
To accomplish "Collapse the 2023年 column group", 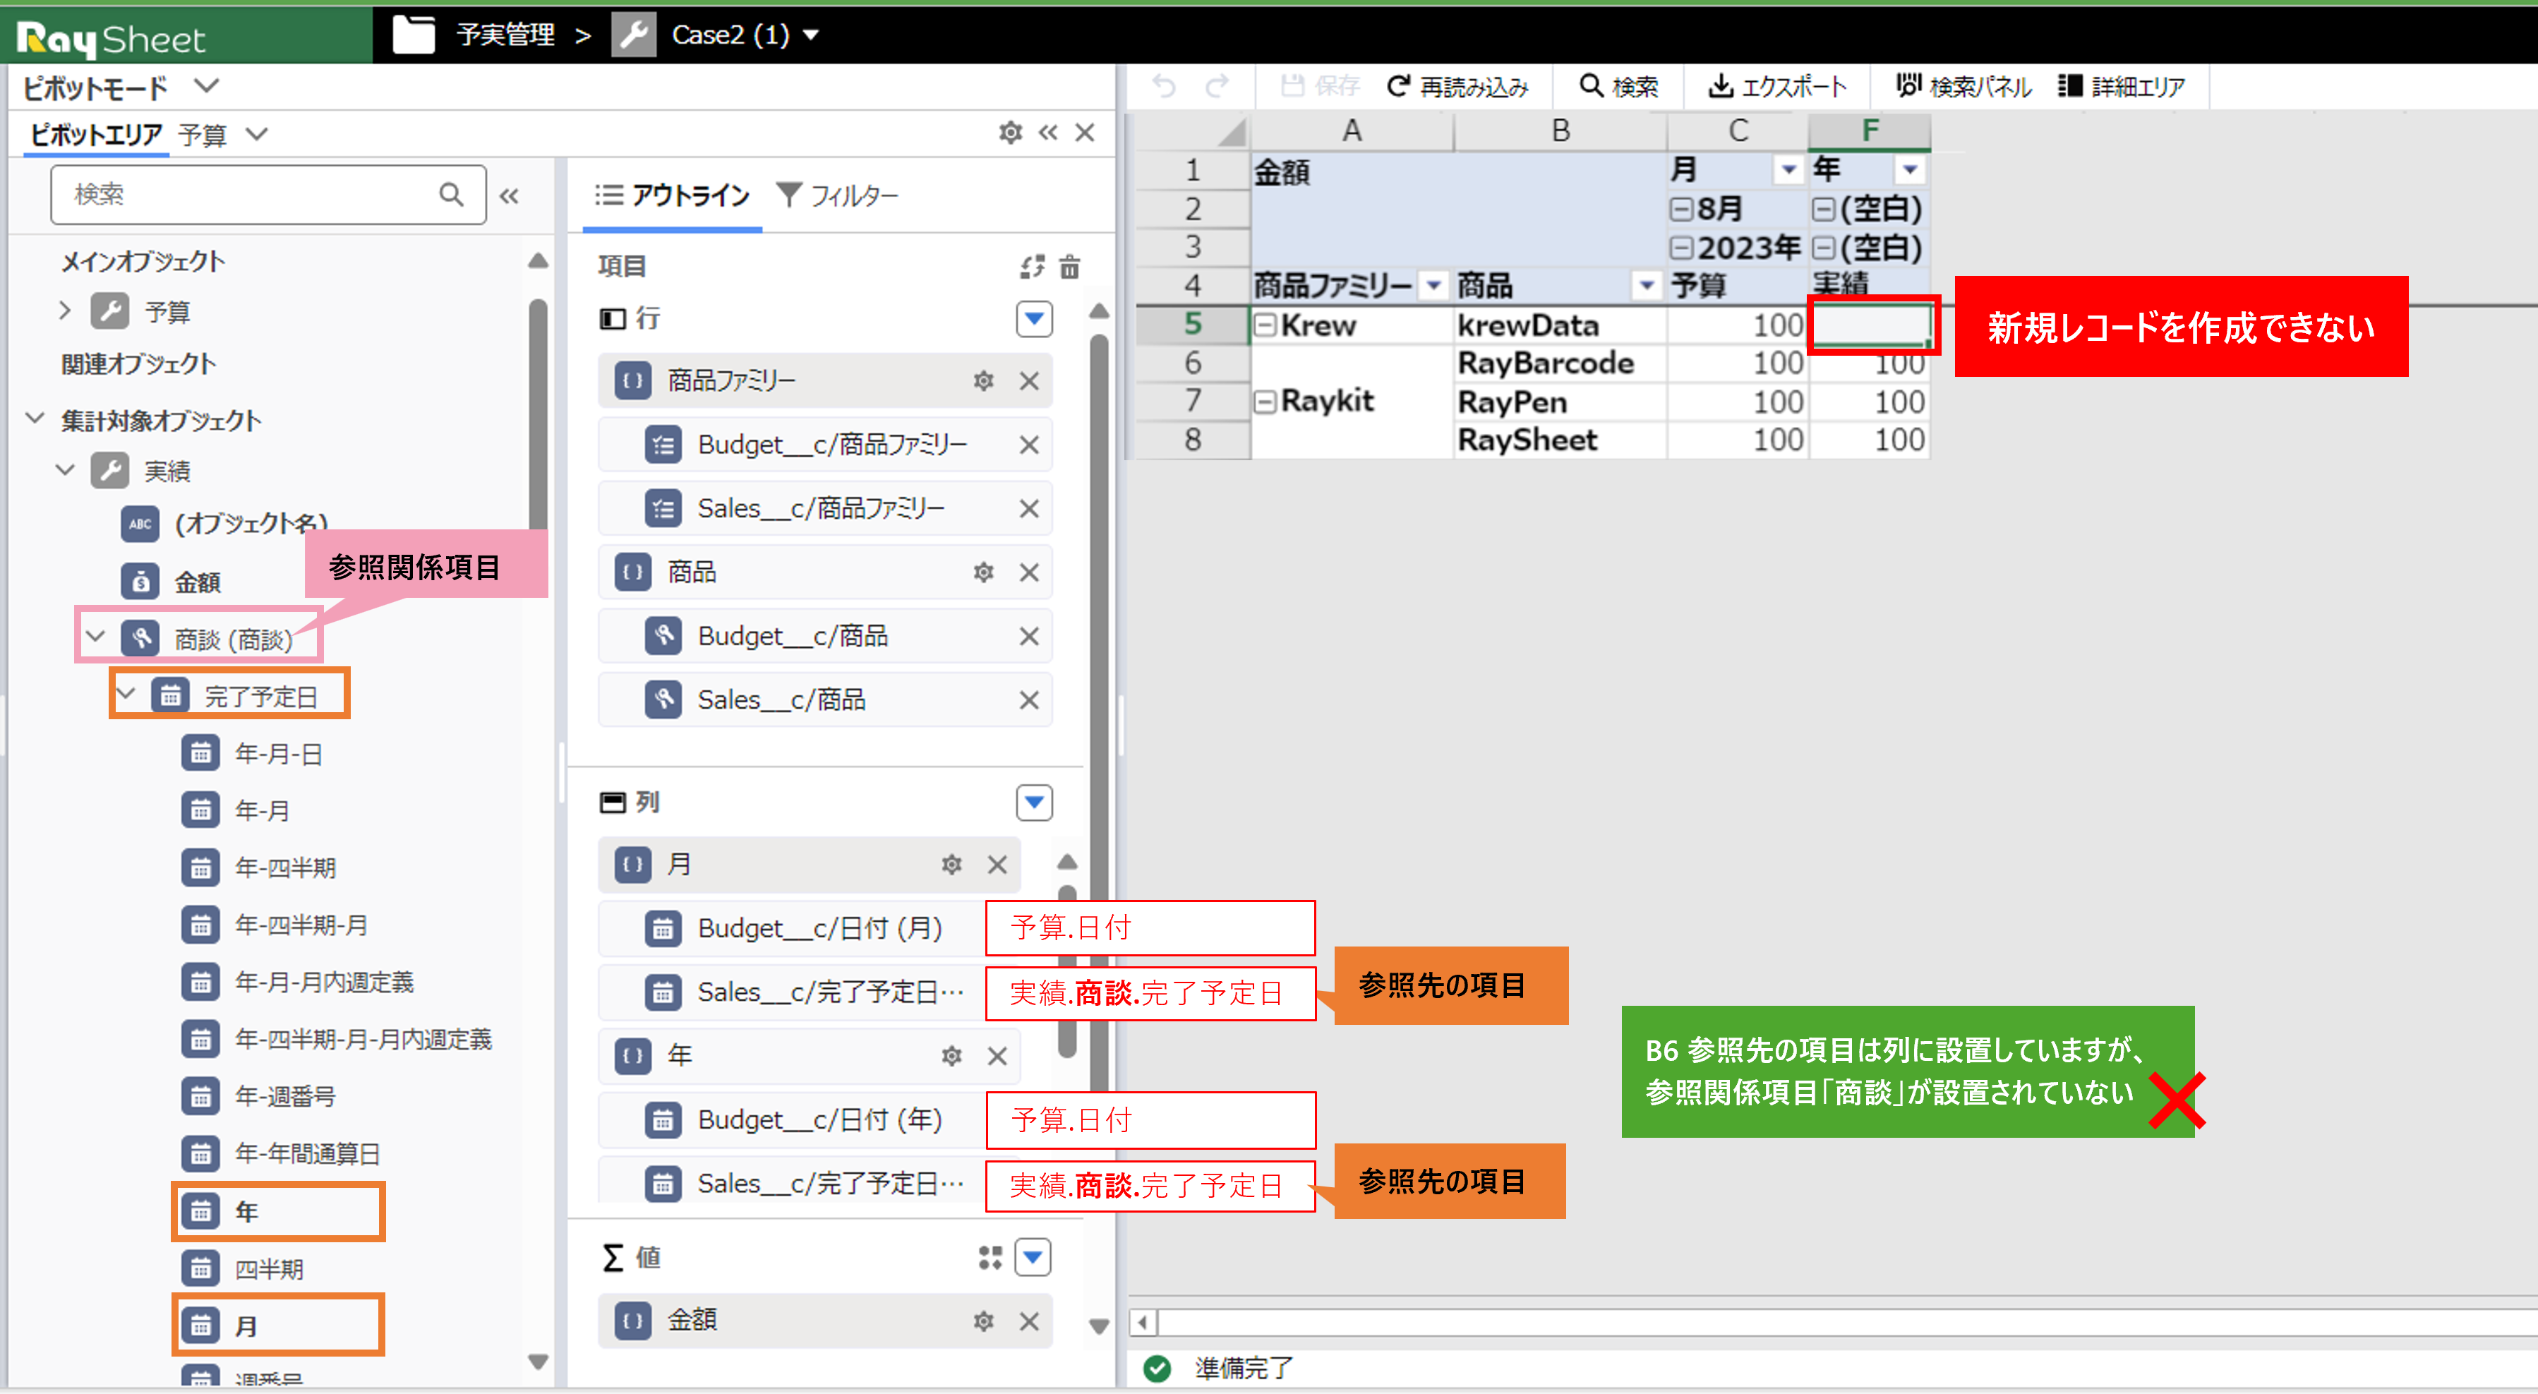I will (1682, 247).
